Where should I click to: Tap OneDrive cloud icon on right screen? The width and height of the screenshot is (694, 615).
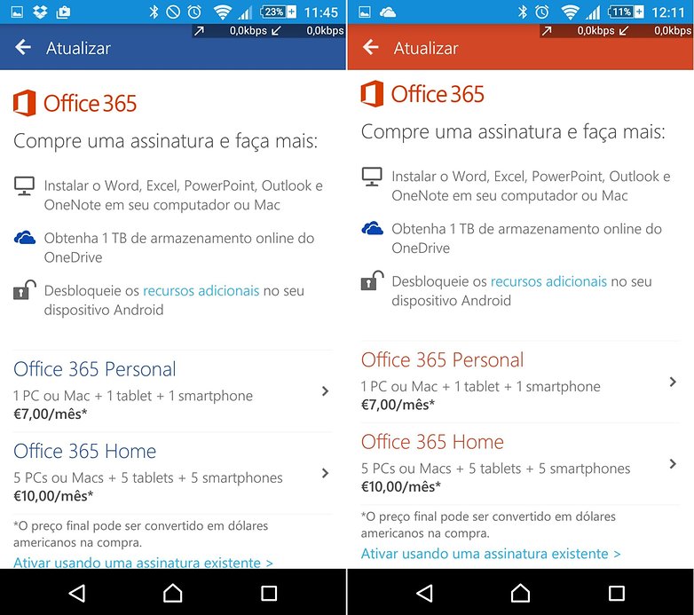point(372,229)
